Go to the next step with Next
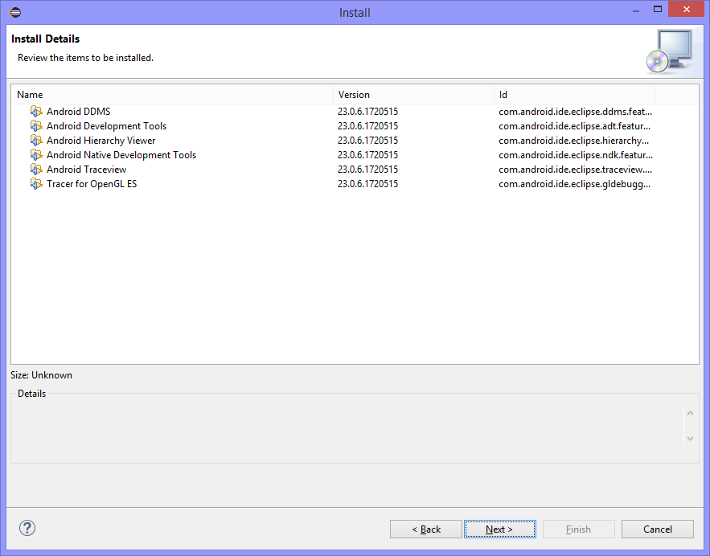 click(x=499, y=529)
